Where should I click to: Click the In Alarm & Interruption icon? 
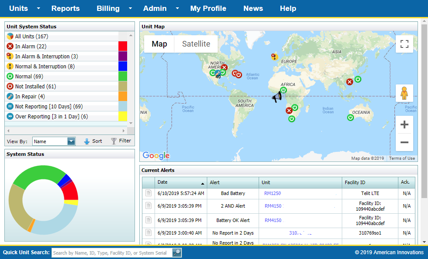pyautogui.click(x=10, y=56)
